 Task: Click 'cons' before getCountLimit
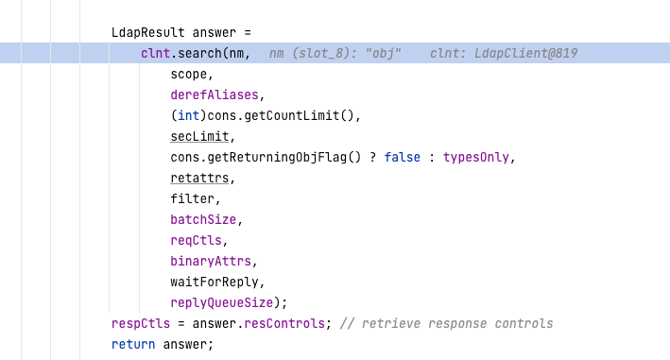coord(222,115)
